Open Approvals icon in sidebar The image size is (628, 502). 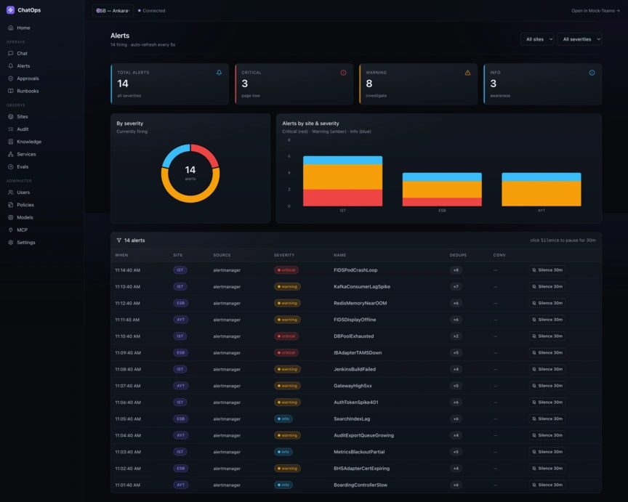(10, 78)
